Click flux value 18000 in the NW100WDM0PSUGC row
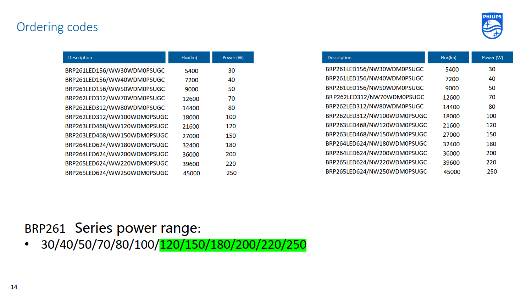 451,116
